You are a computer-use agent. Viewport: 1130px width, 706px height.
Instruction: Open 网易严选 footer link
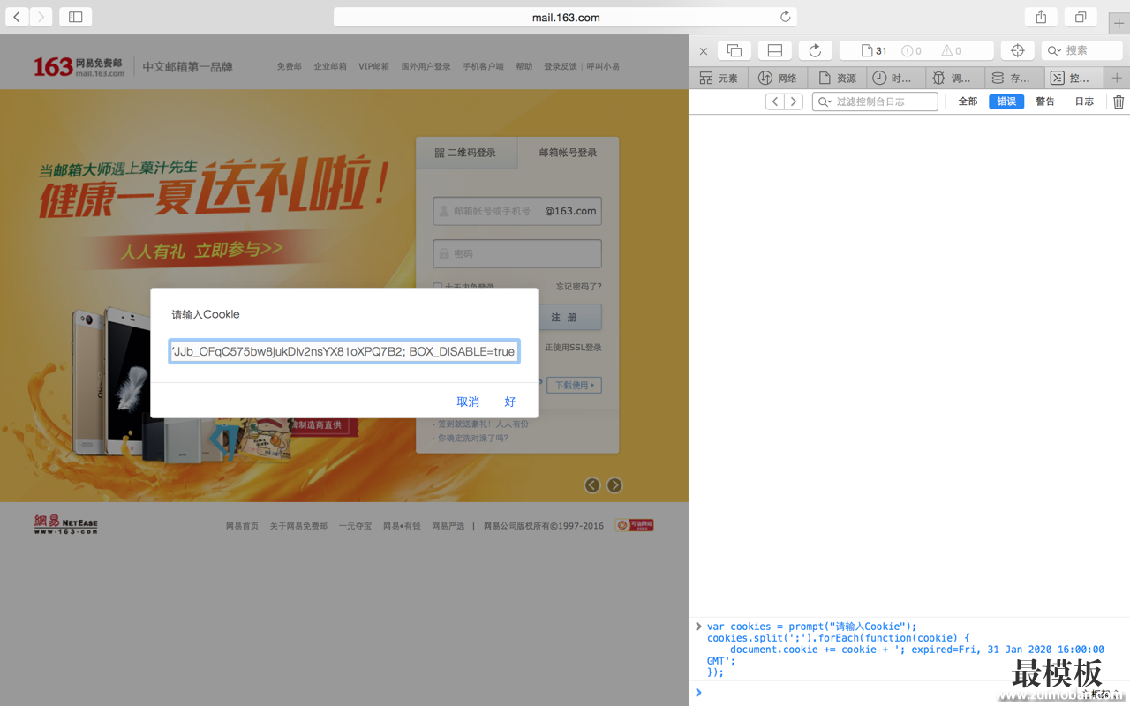click(448, 526)
